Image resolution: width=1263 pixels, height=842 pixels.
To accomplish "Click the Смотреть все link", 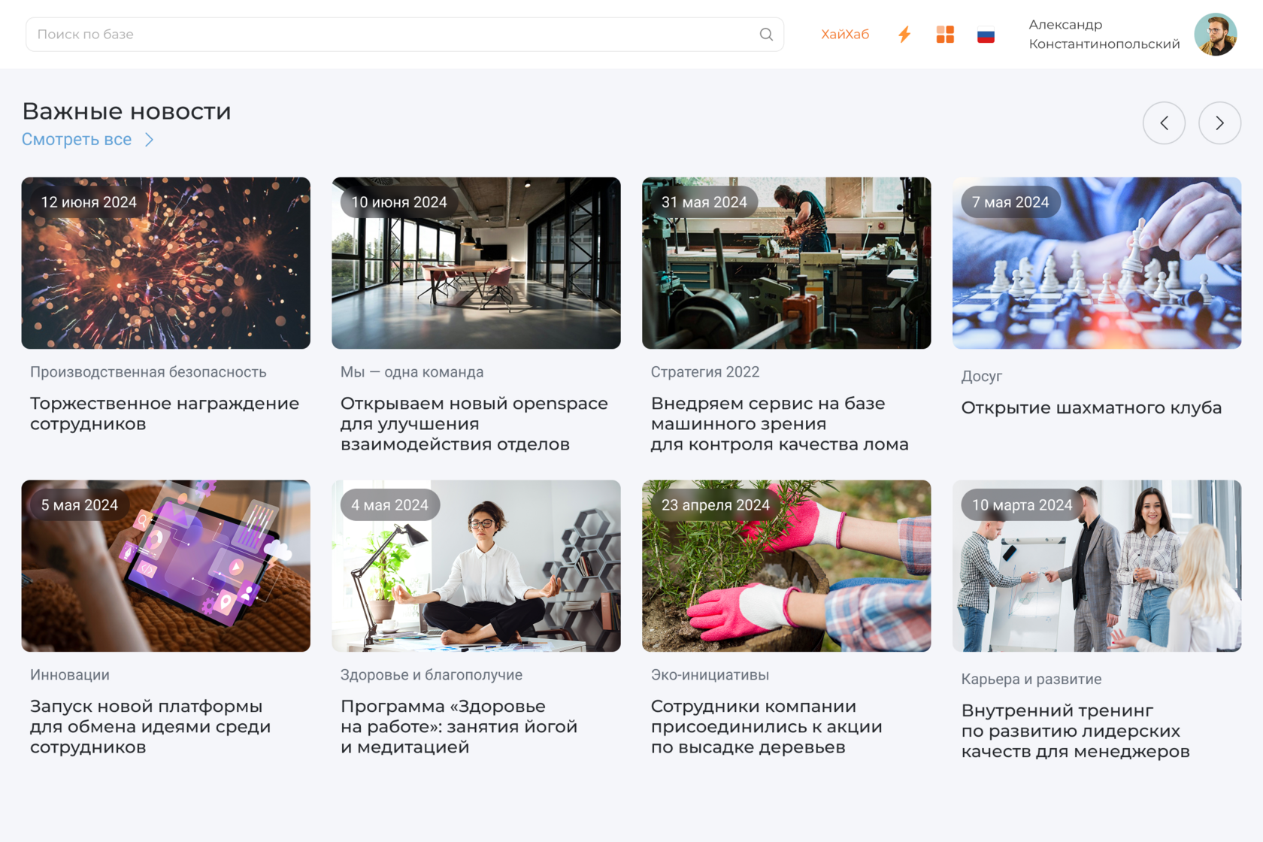I will (x=76, y=139).
